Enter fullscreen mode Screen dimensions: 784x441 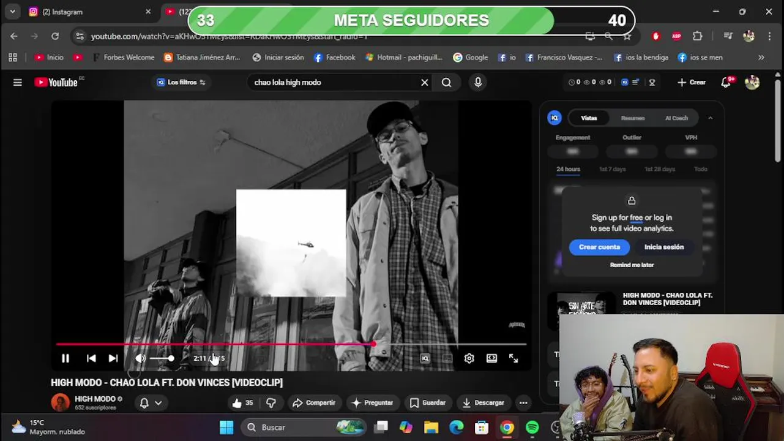[x=513, y=358]
